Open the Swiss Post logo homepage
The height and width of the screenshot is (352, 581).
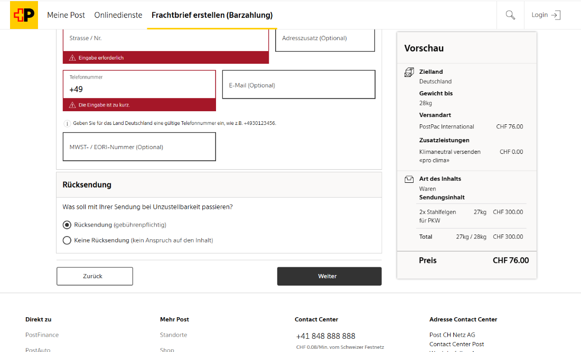coord(24,15)
